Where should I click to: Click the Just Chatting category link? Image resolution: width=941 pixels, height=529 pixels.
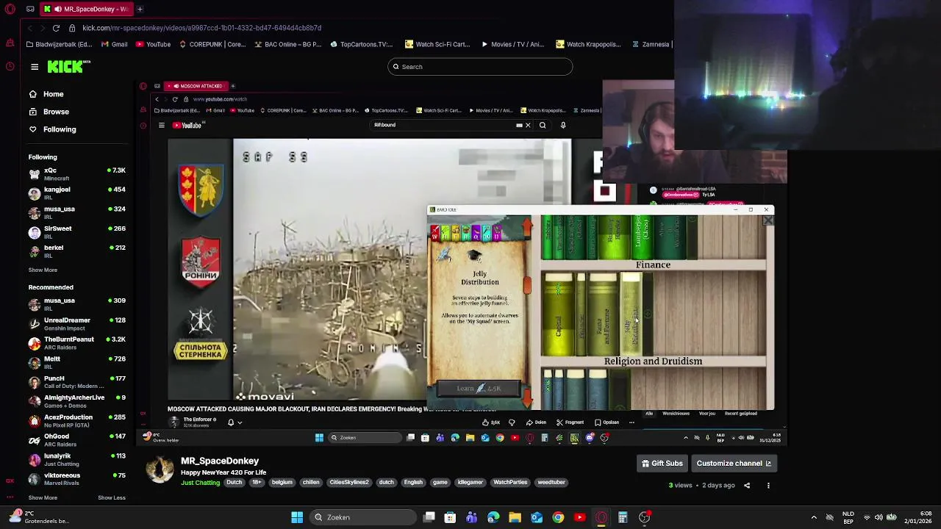tap(201, 483)
